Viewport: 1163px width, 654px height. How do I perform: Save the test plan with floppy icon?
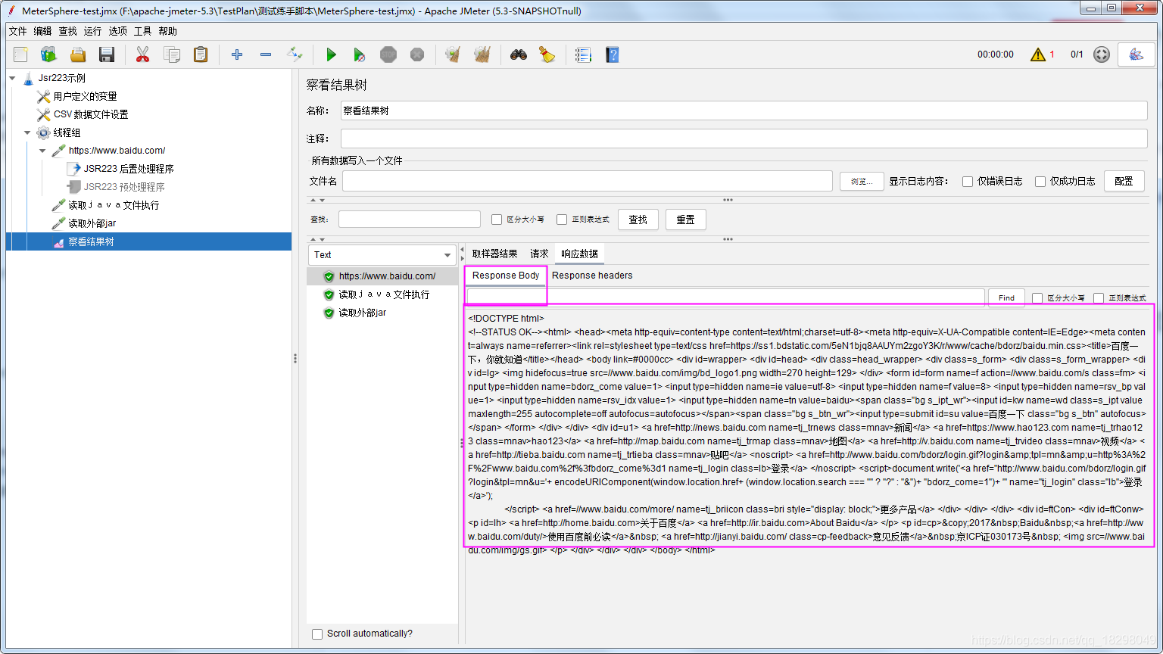click(107, 54)
